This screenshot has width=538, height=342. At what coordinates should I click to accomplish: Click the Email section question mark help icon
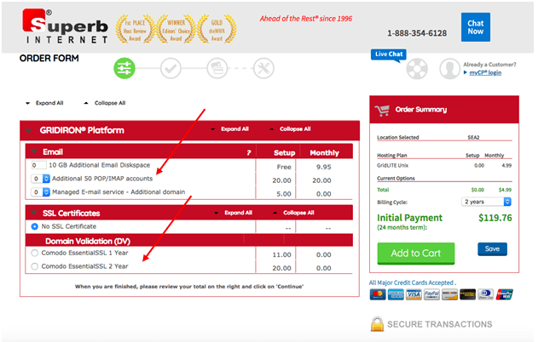point(249,152)
